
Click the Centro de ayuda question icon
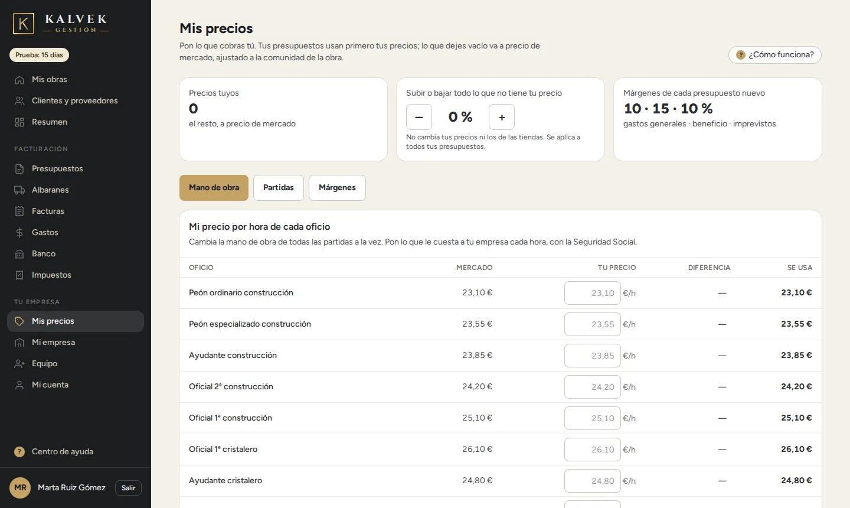tap(19, 452)
